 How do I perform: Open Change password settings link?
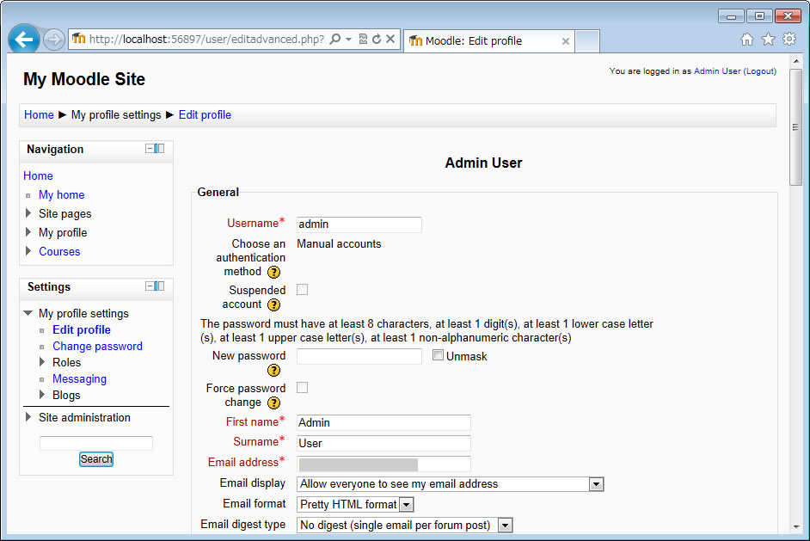[x=97, y=347]
